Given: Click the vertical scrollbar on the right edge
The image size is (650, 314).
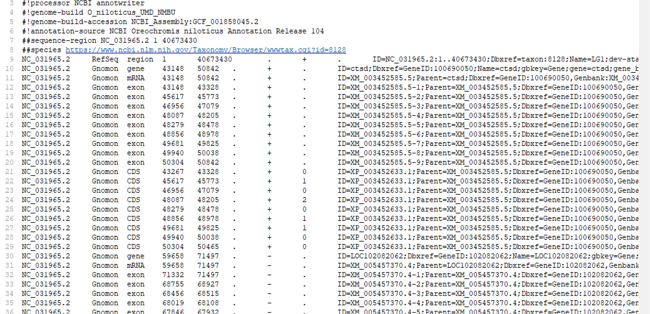Looking at the screenshot, I should [x=644, y=156].
